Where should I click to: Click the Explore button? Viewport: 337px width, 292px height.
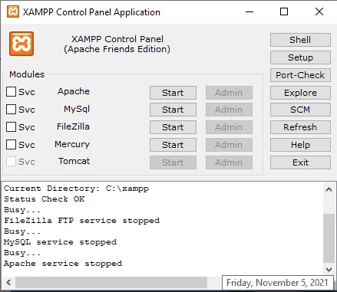(x=300, y=93)
